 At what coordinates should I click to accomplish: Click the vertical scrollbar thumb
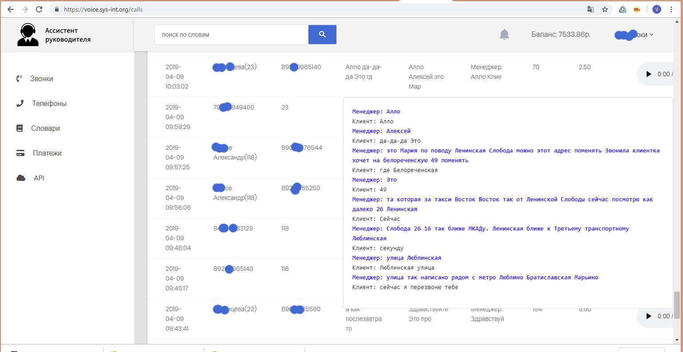pos(676,305)
